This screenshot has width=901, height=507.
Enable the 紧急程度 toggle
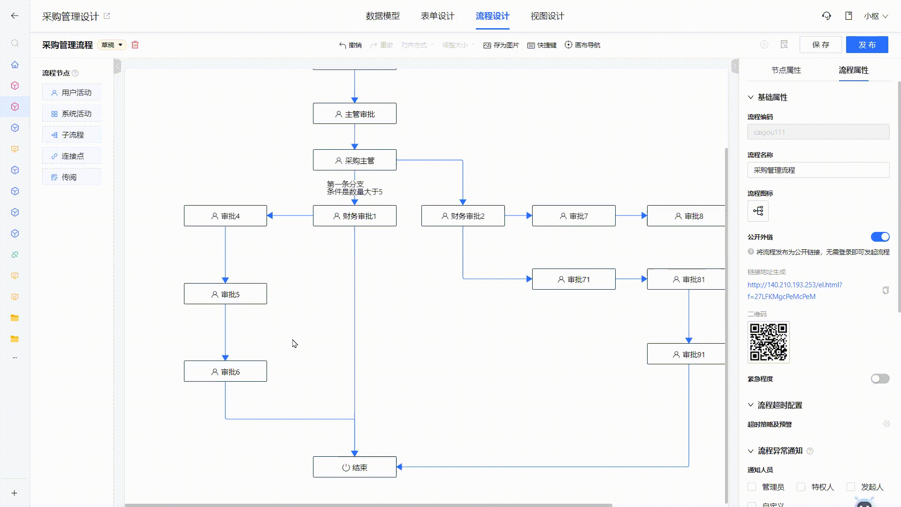[x=880, y=378]
